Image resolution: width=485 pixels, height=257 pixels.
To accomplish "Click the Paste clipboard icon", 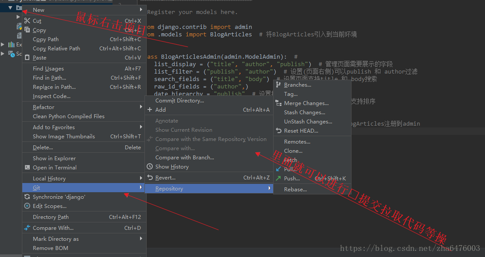I will [27, 57].
